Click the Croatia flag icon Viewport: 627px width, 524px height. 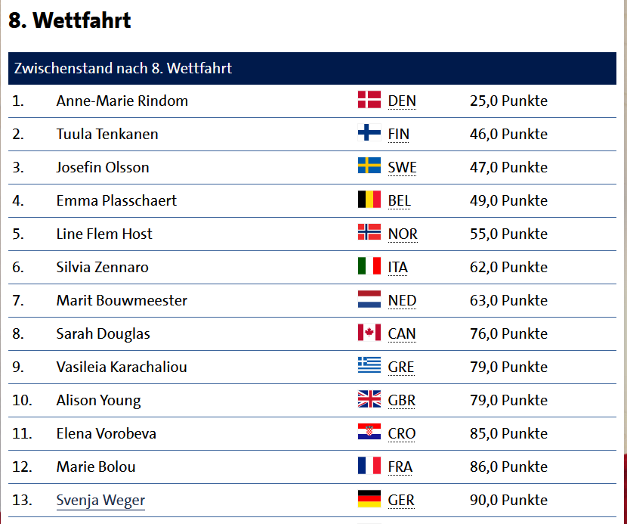[369, 432]
